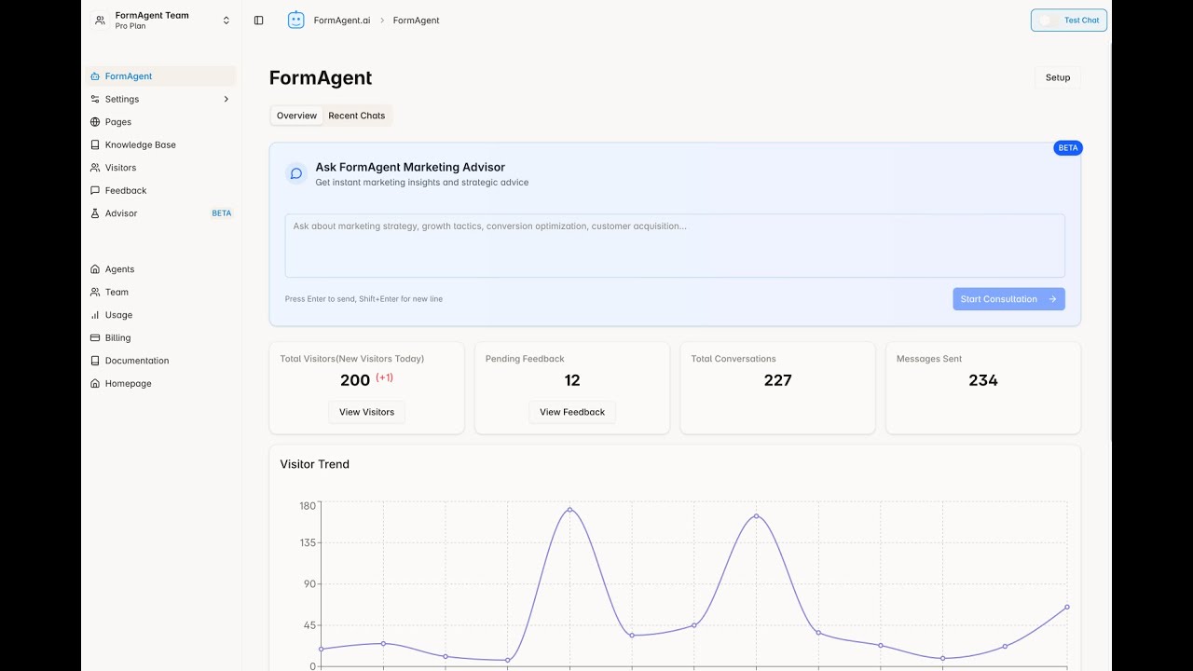Collapse sidebar with the panel toggle icon
Screen dimensions: 1193x671
click(x=259, y=21)
